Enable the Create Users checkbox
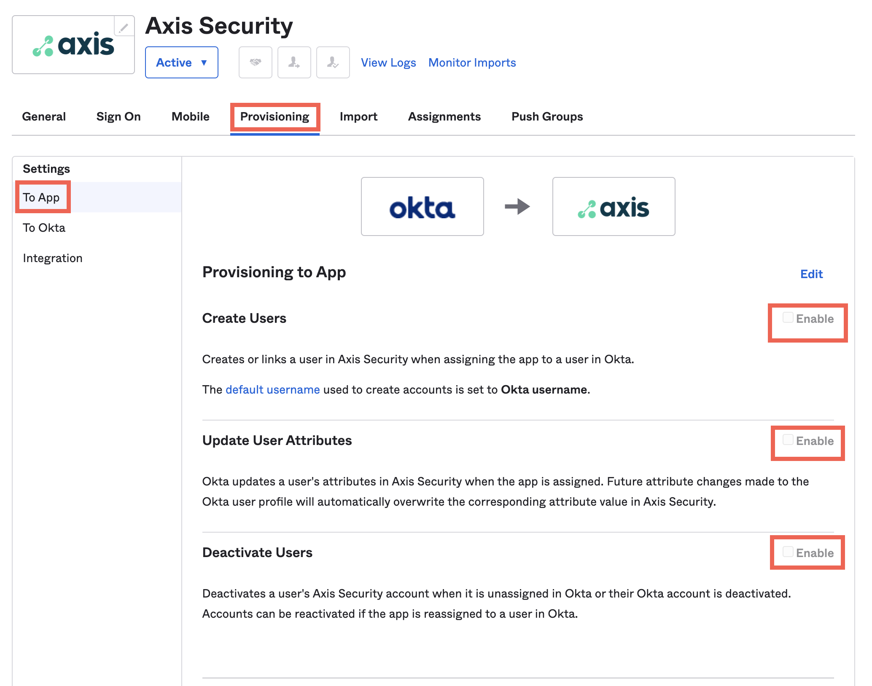 click(788, 318)
